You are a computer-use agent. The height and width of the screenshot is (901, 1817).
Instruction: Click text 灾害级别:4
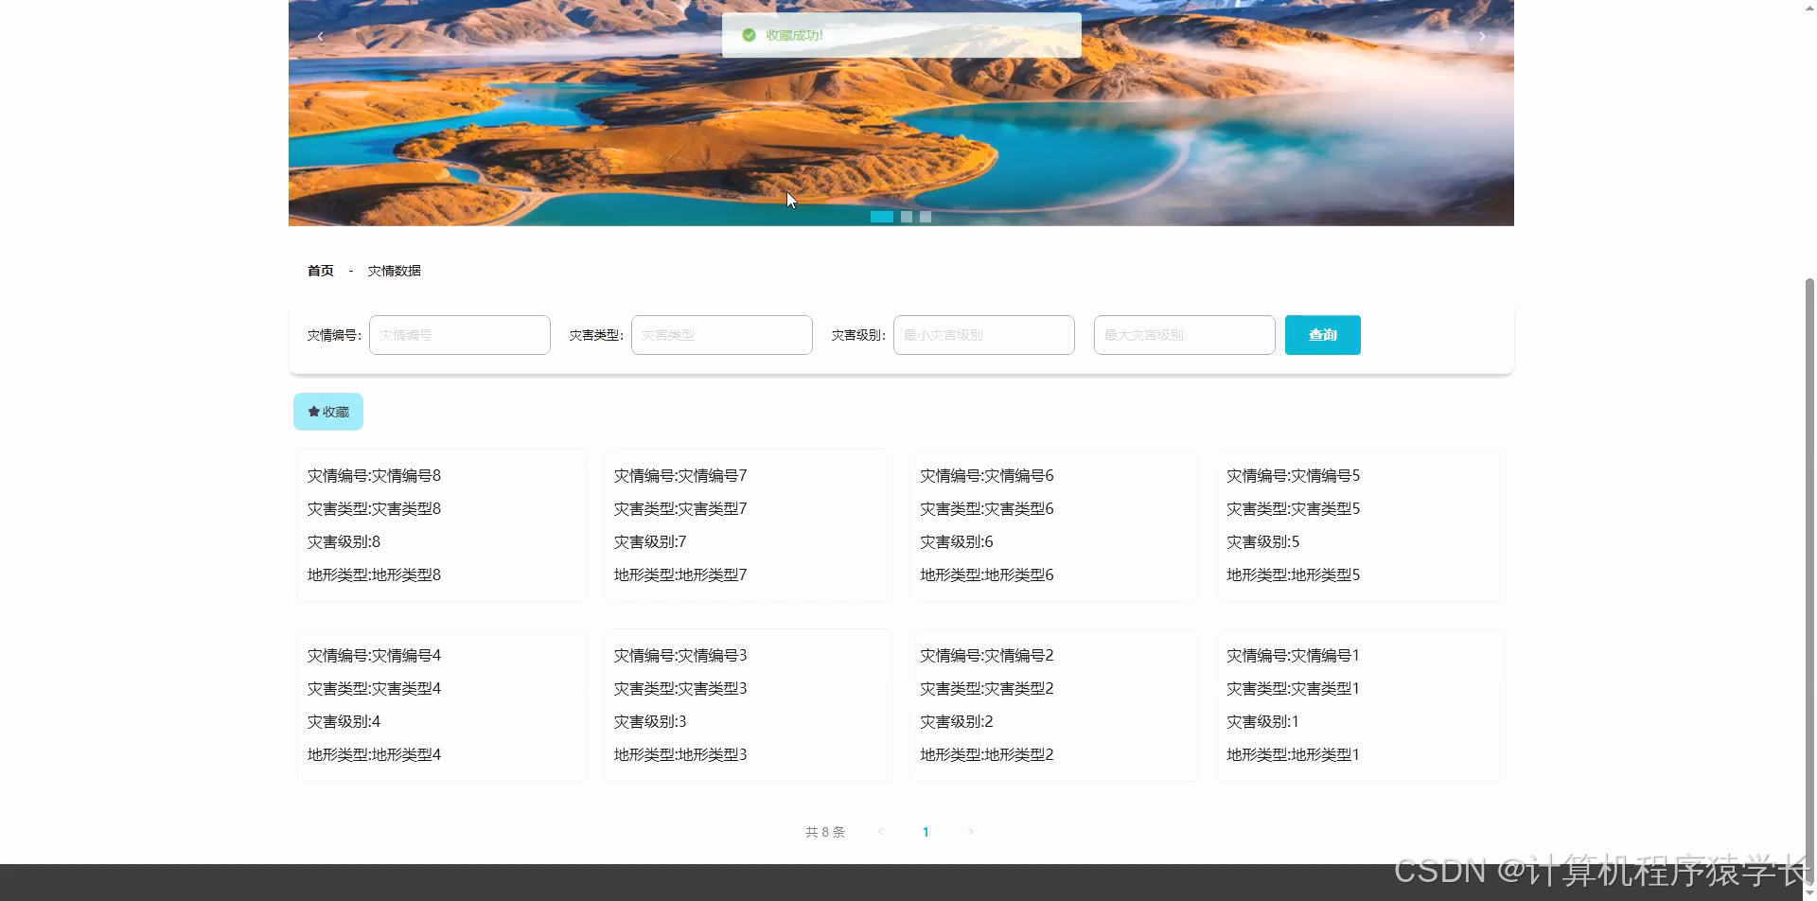point(344,722)
